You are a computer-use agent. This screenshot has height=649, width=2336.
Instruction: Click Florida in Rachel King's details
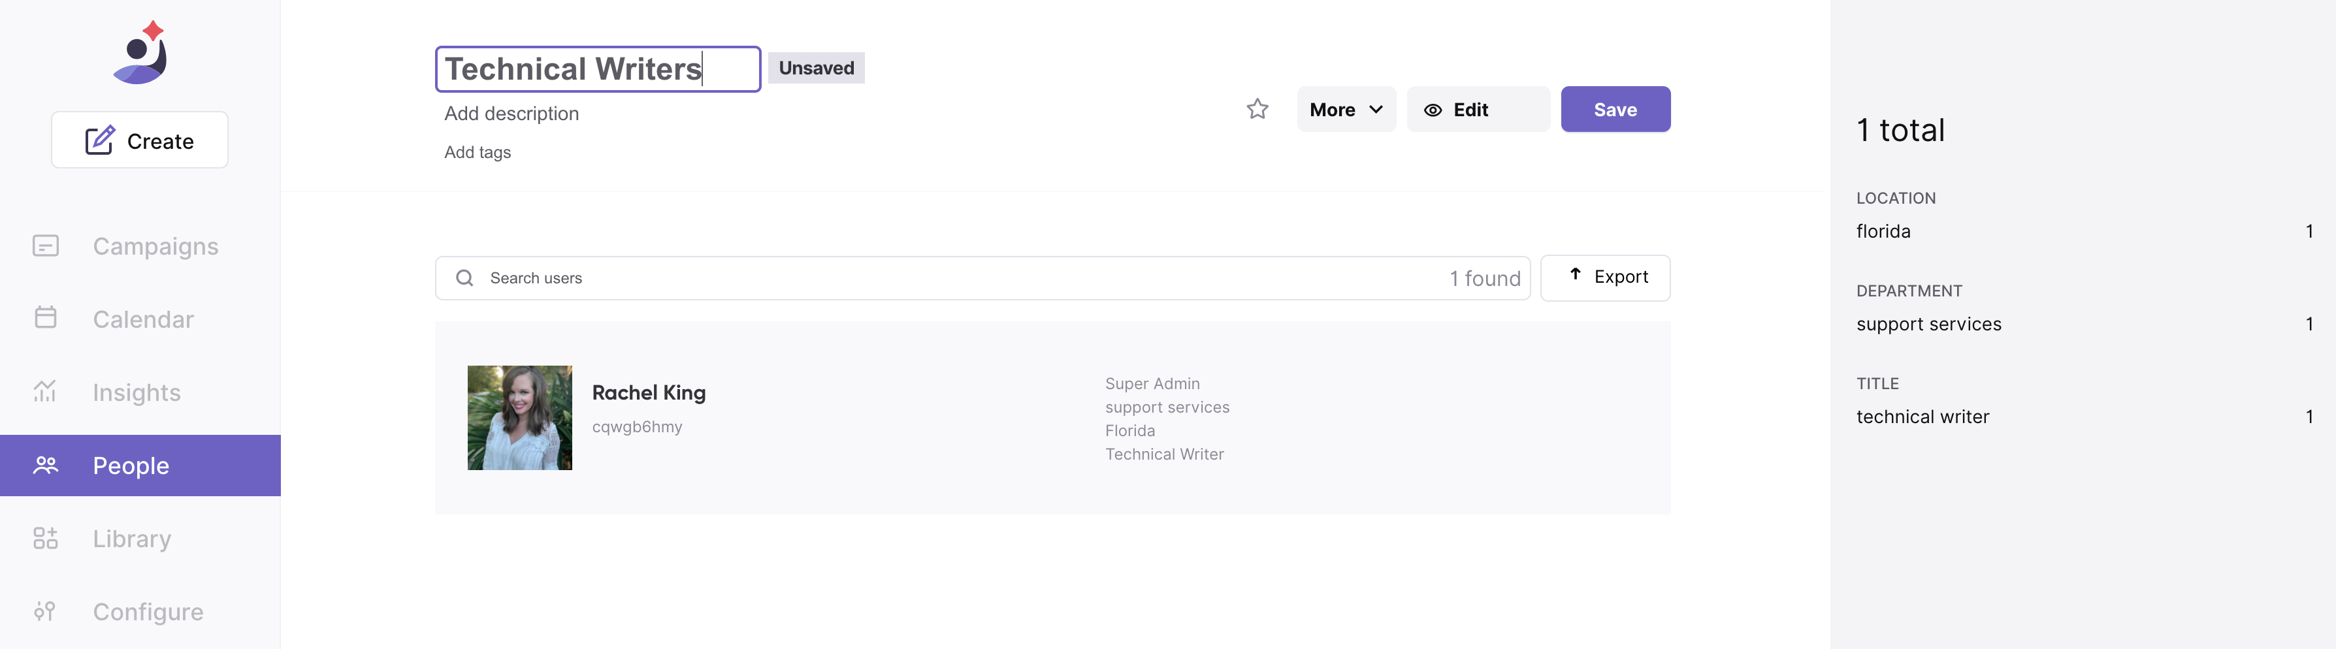point(1130,430)
